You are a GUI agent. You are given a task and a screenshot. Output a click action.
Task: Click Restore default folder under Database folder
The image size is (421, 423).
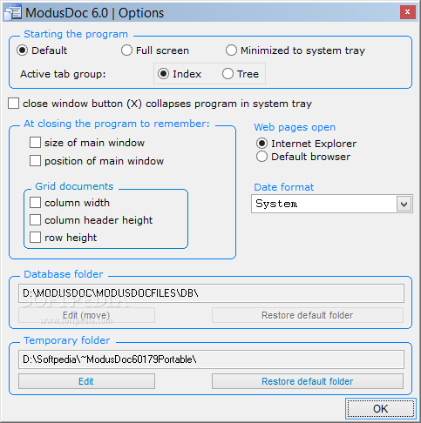pos(308,315)
